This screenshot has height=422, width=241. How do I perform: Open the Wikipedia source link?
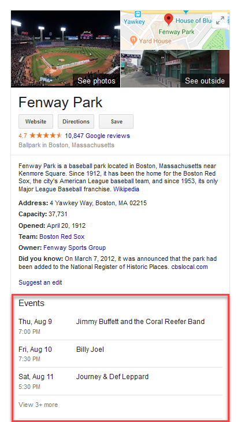coord(126,189)
